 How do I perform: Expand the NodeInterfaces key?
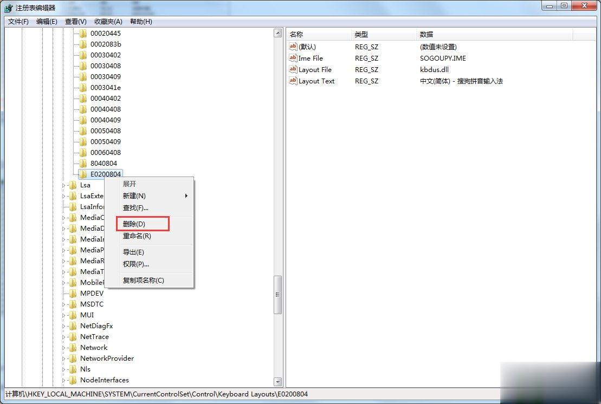[63, 380]
